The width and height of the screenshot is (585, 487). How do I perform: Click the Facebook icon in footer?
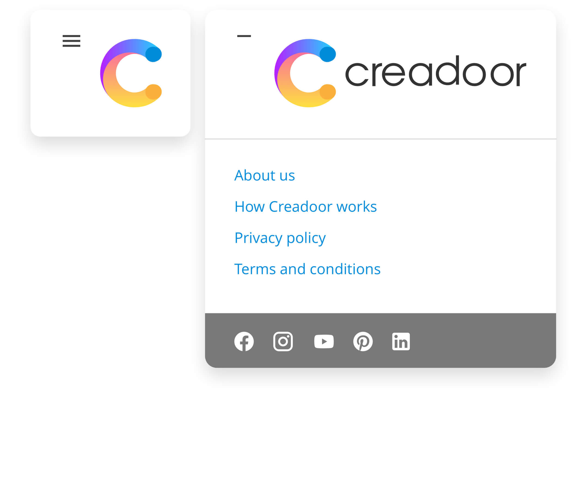[x=244, y=341]
